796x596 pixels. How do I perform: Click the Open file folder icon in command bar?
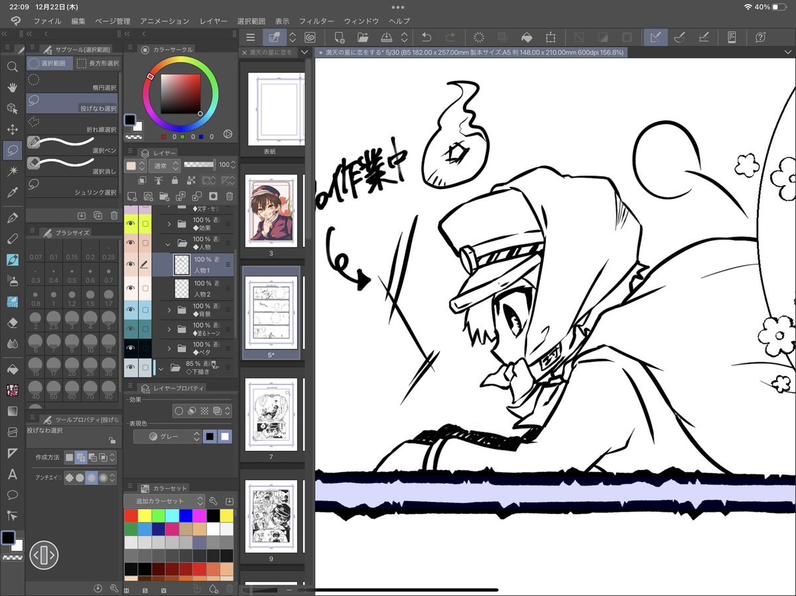(363, 37)
